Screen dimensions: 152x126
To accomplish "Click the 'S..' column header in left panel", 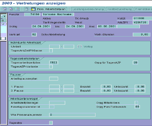I will pyautogui.click(x=3, y=21).
